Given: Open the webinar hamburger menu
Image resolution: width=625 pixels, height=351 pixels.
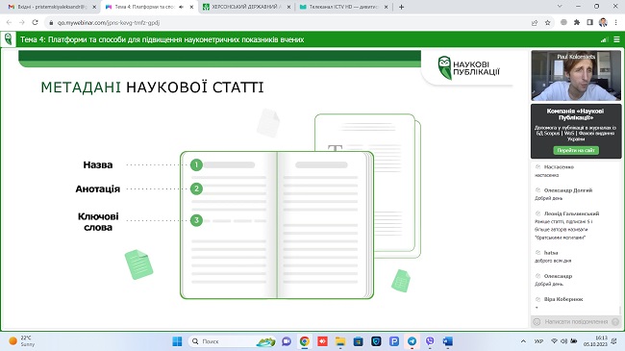Looking at the screenshot, I should click(616, 39).
